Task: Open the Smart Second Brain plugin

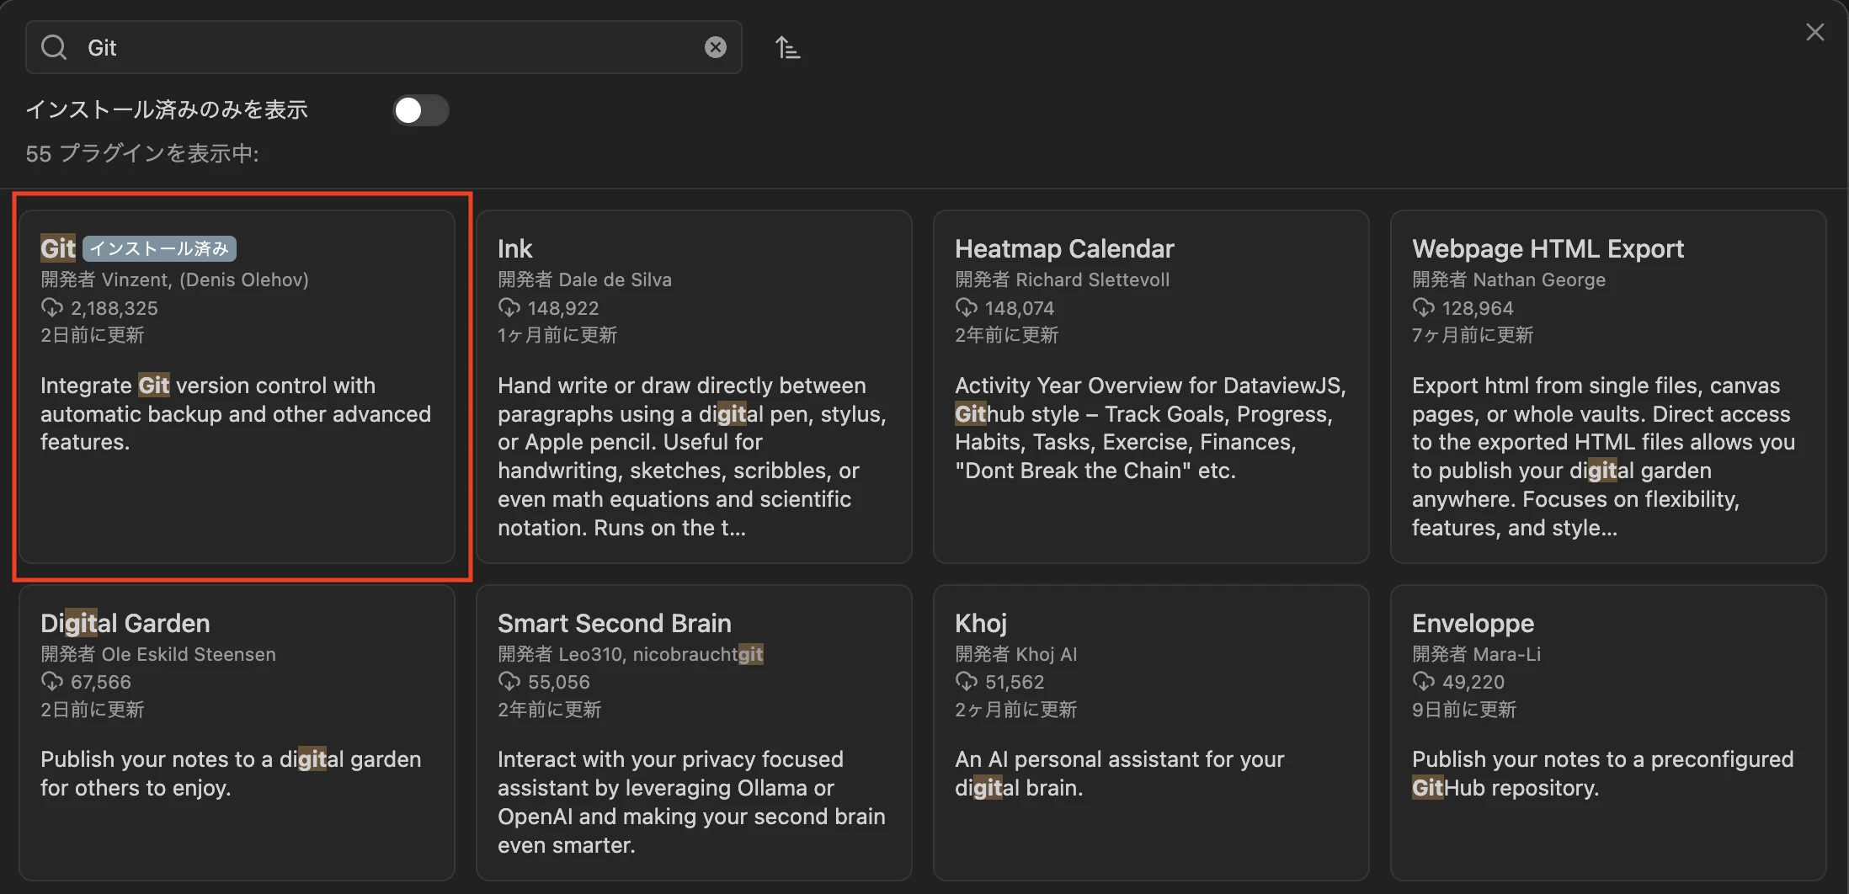Action: coord(694,732)
